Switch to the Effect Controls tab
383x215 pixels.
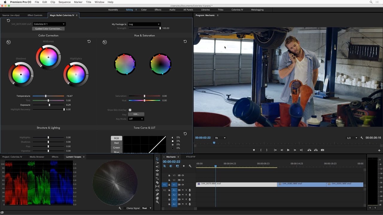[35, 15]
